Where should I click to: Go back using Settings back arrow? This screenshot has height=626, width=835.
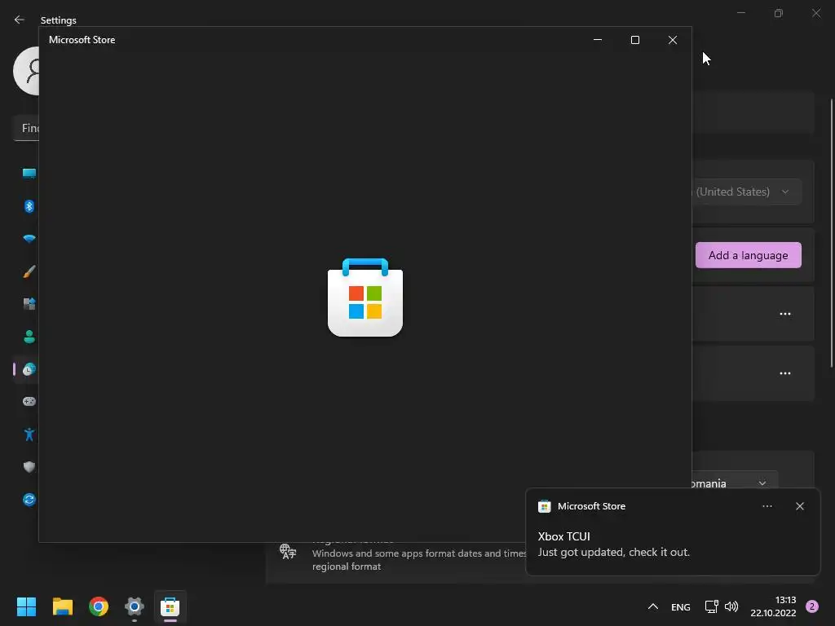pos(20,20)
